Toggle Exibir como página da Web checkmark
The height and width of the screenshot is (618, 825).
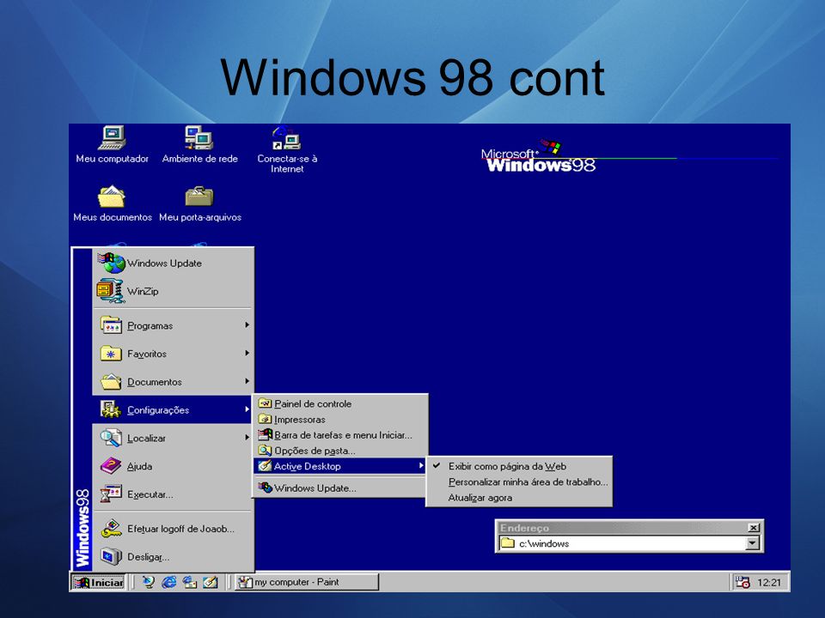pos(437,465)
